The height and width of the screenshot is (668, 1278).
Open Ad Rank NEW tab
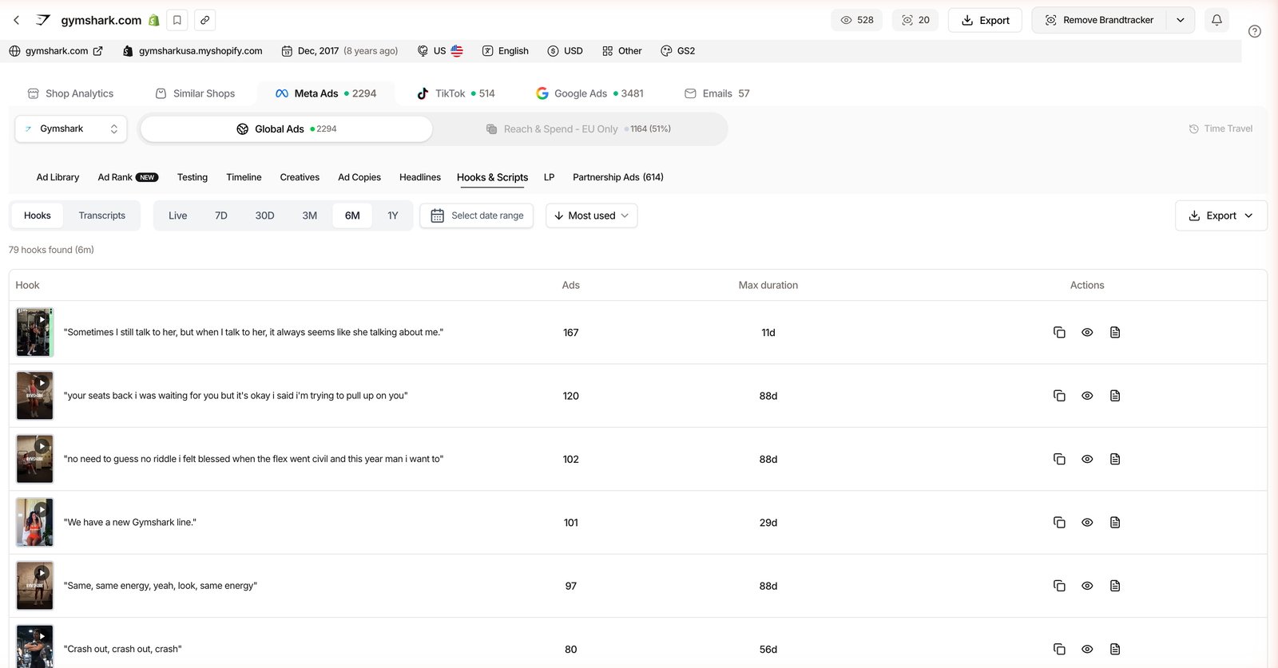coord(128,177)
